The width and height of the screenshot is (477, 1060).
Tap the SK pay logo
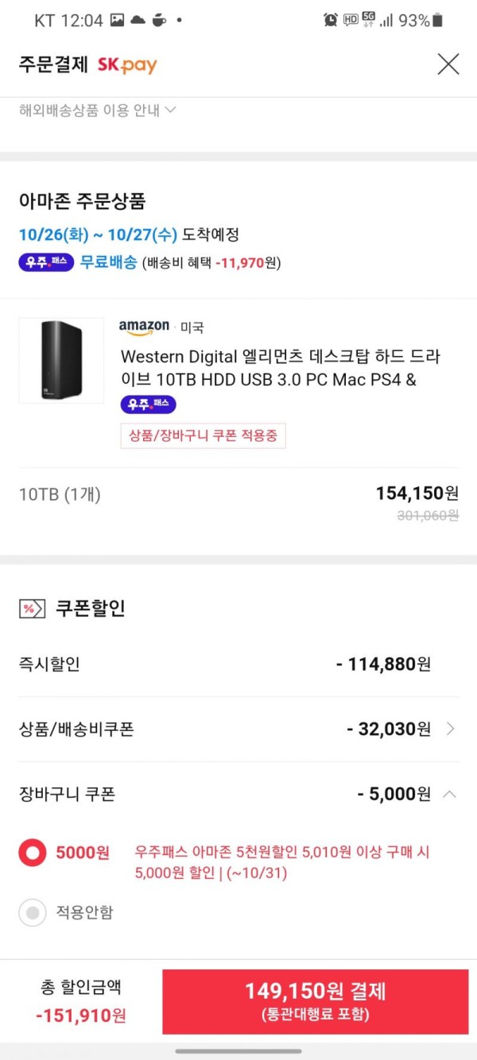point(127,65)
